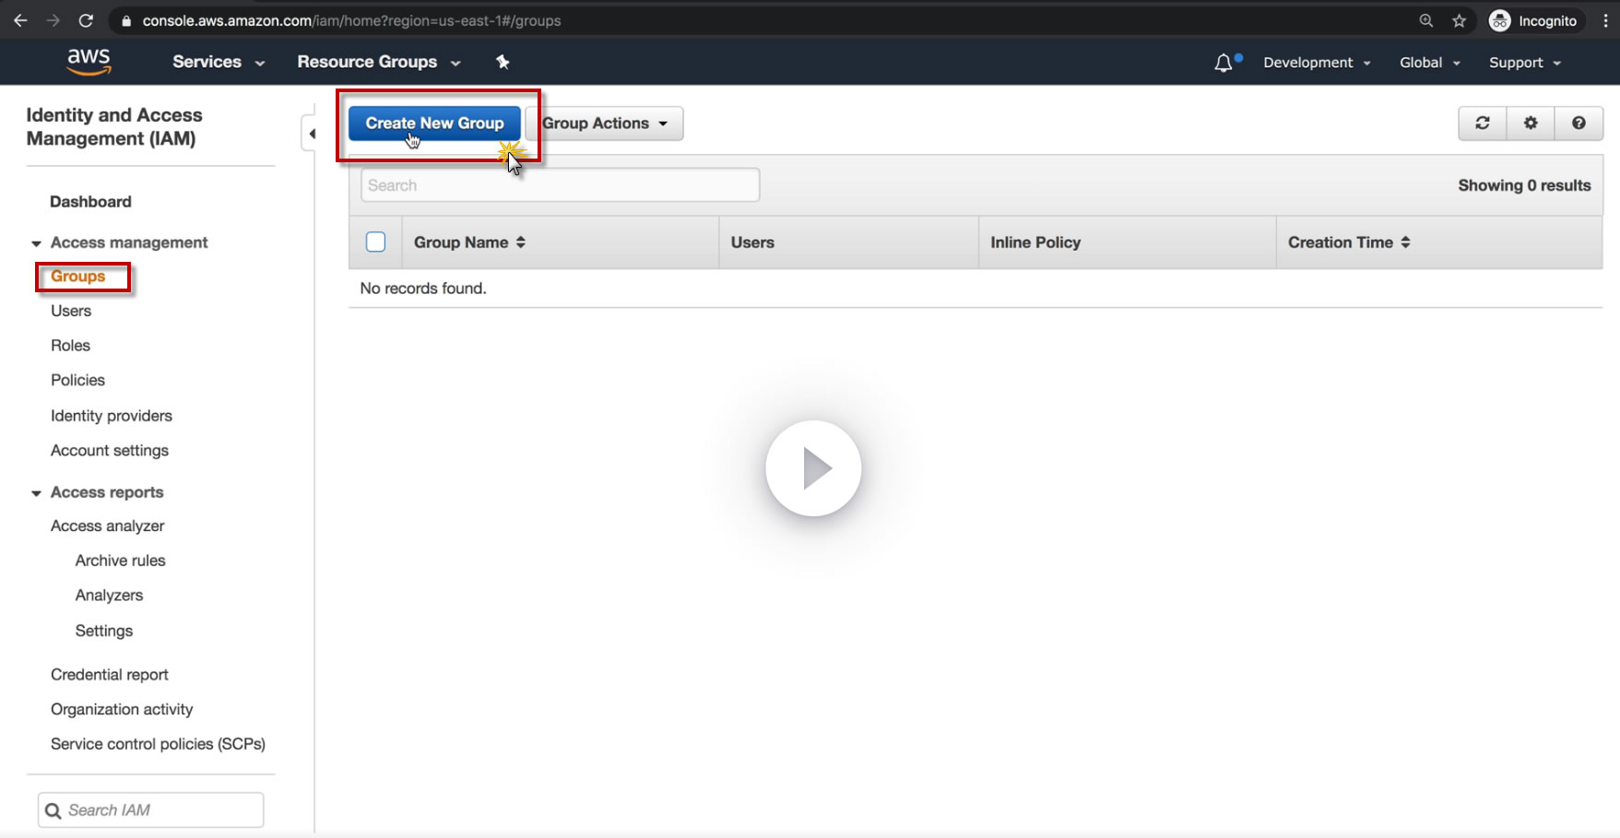Click the Identity and Access Management heading

tap(114, 127)
